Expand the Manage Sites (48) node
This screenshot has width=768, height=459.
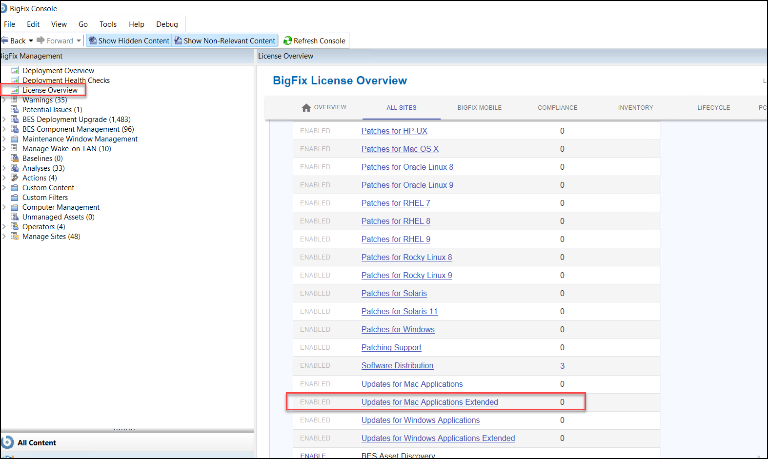pyautogui.click(x=4, y=237)
